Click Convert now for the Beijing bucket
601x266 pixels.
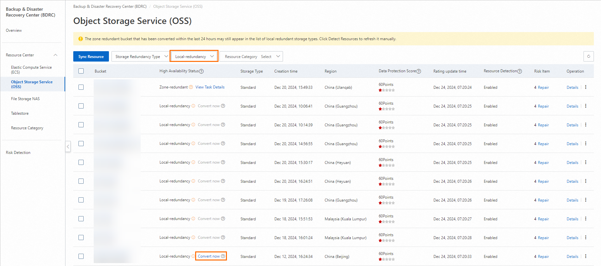click(209, 256)
